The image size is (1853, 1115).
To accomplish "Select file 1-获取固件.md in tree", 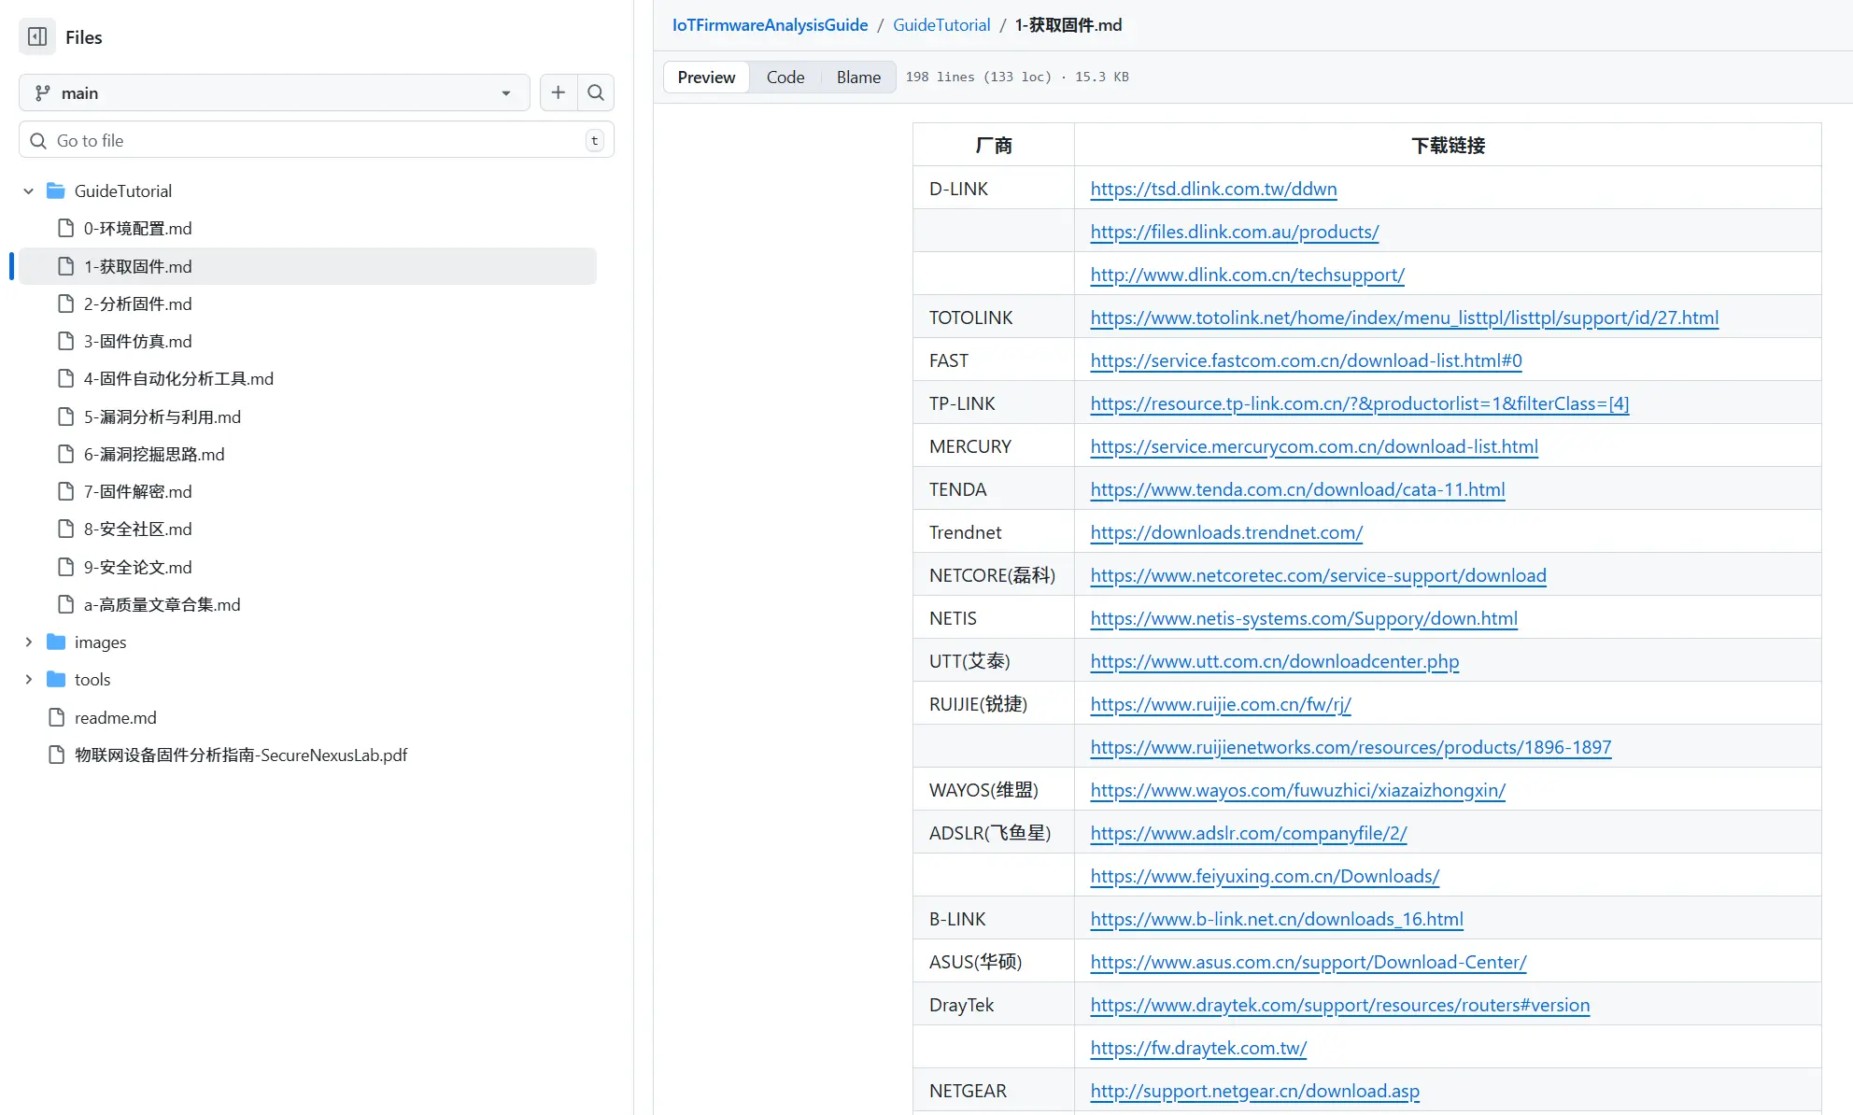I will (307, 266).
